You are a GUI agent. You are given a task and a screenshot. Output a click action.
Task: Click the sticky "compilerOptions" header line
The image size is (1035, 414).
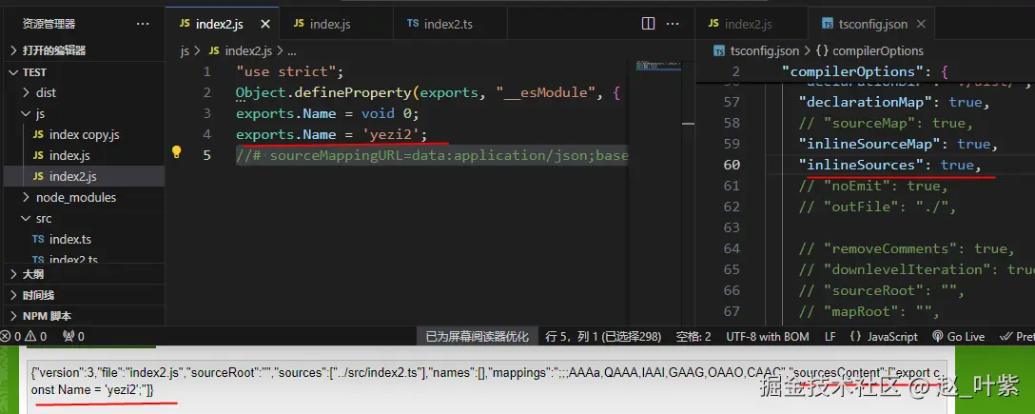tap(865, 71)
